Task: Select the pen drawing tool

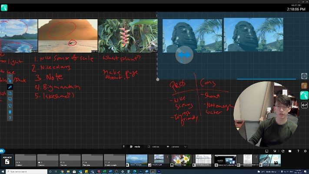Action: tap(10, 87)
